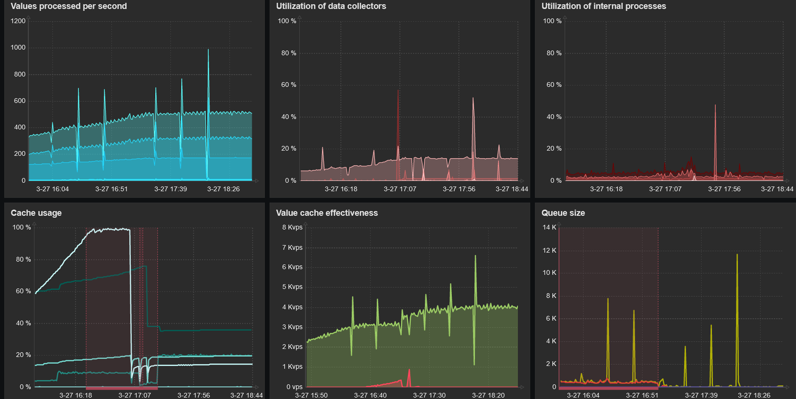Click the "Utilization of internal processes" widget title
The width and height of the screenshot is (796, 399).
point(604,6)
